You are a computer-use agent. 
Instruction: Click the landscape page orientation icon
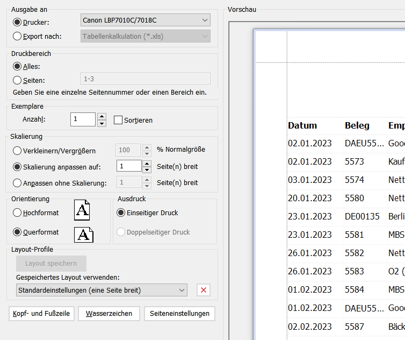click(x=84, y=235)
